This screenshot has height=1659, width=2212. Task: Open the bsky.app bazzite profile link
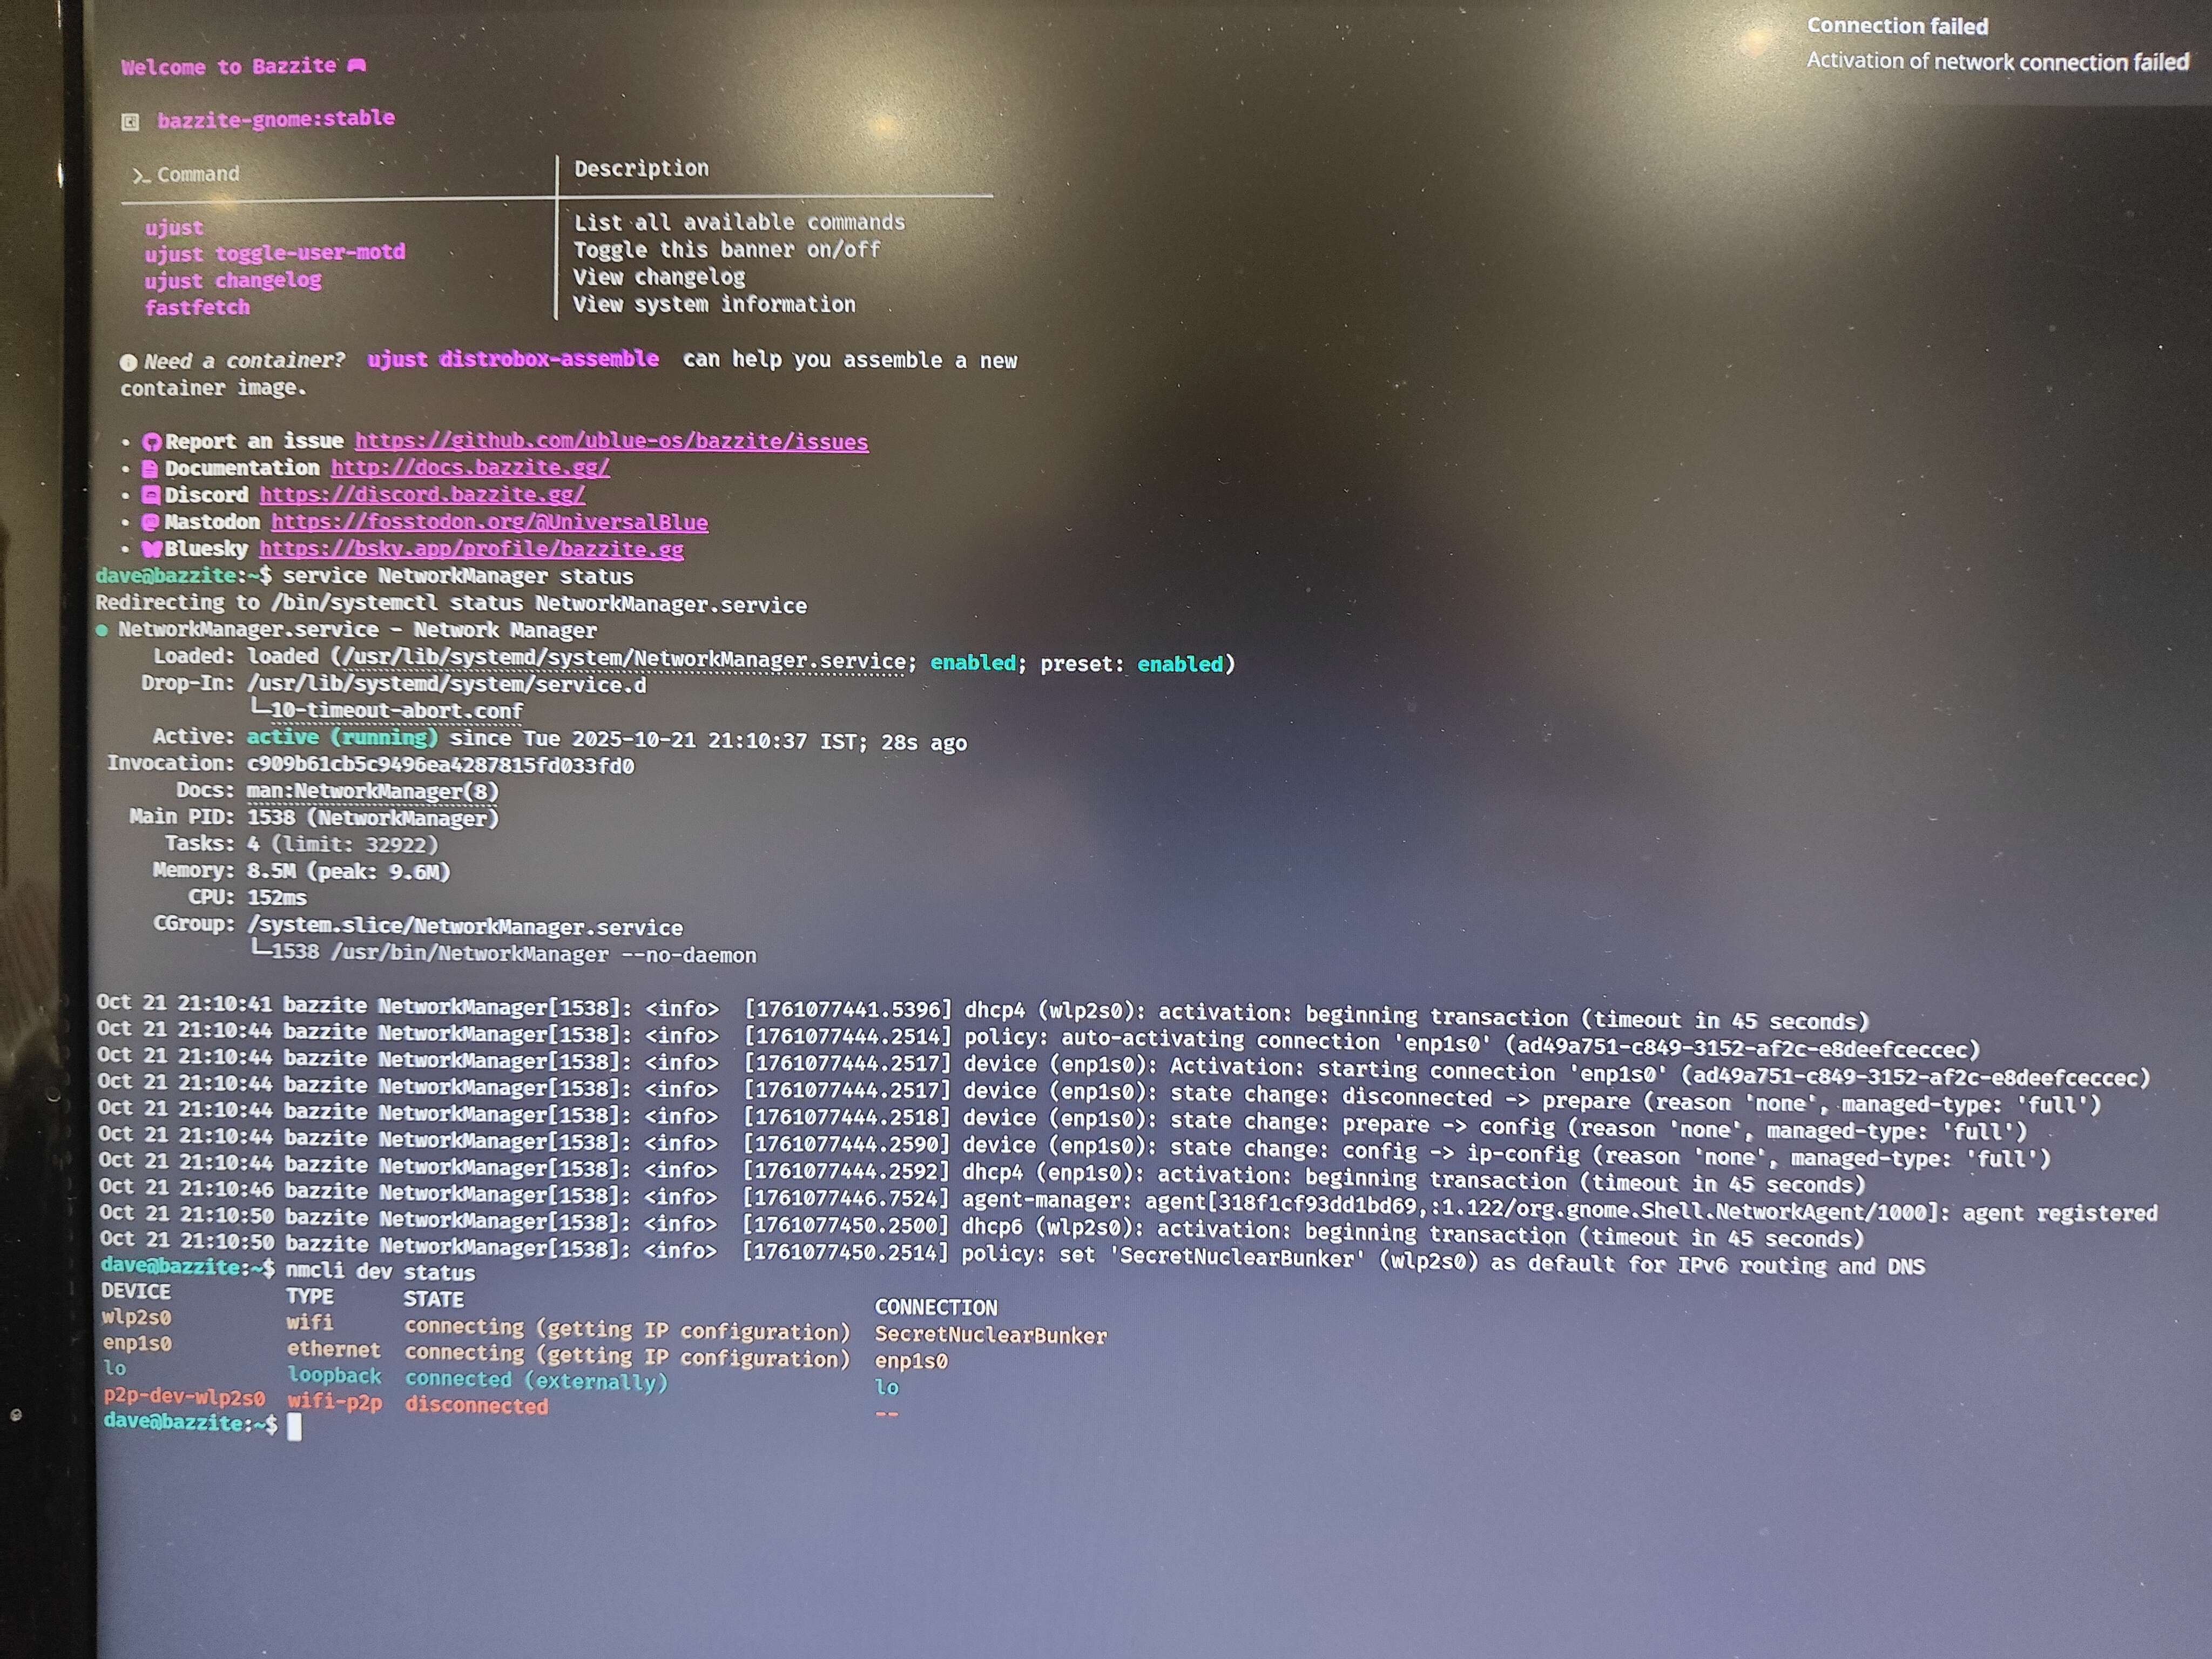471,549
